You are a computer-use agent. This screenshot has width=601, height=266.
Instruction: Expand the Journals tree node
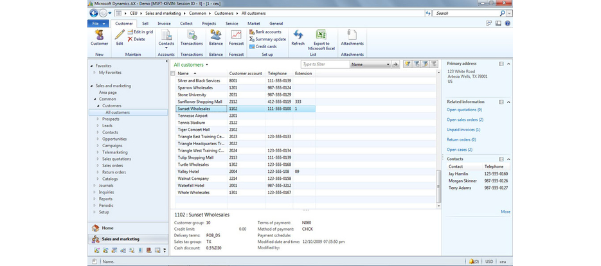click(x=94, y=186)
